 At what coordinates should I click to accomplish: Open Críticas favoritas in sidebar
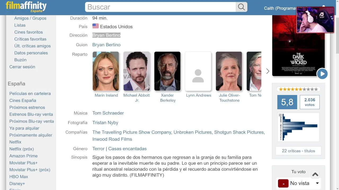(30, 39)
